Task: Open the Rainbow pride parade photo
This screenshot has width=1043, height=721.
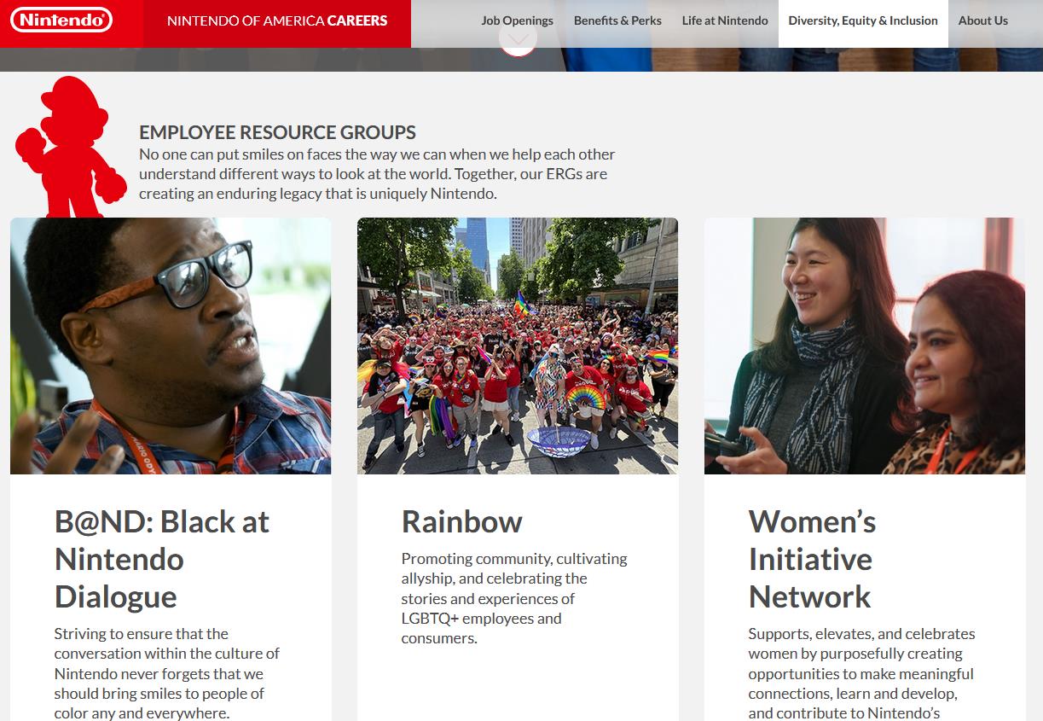Action: tap(518, 346)
